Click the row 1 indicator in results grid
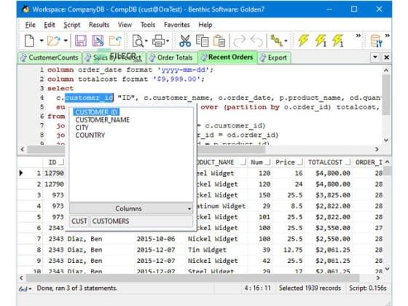Image resolution: width=408 pixels, height=306 pixels. (21, 173)
